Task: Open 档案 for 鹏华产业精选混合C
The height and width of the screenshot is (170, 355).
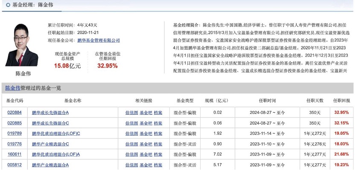Action: coord(158,144)
